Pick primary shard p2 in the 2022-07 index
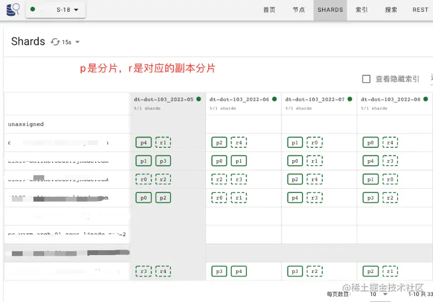 pos(295,180)
